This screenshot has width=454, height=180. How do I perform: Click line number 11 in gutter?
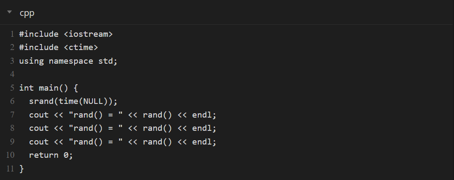point(11,168)
